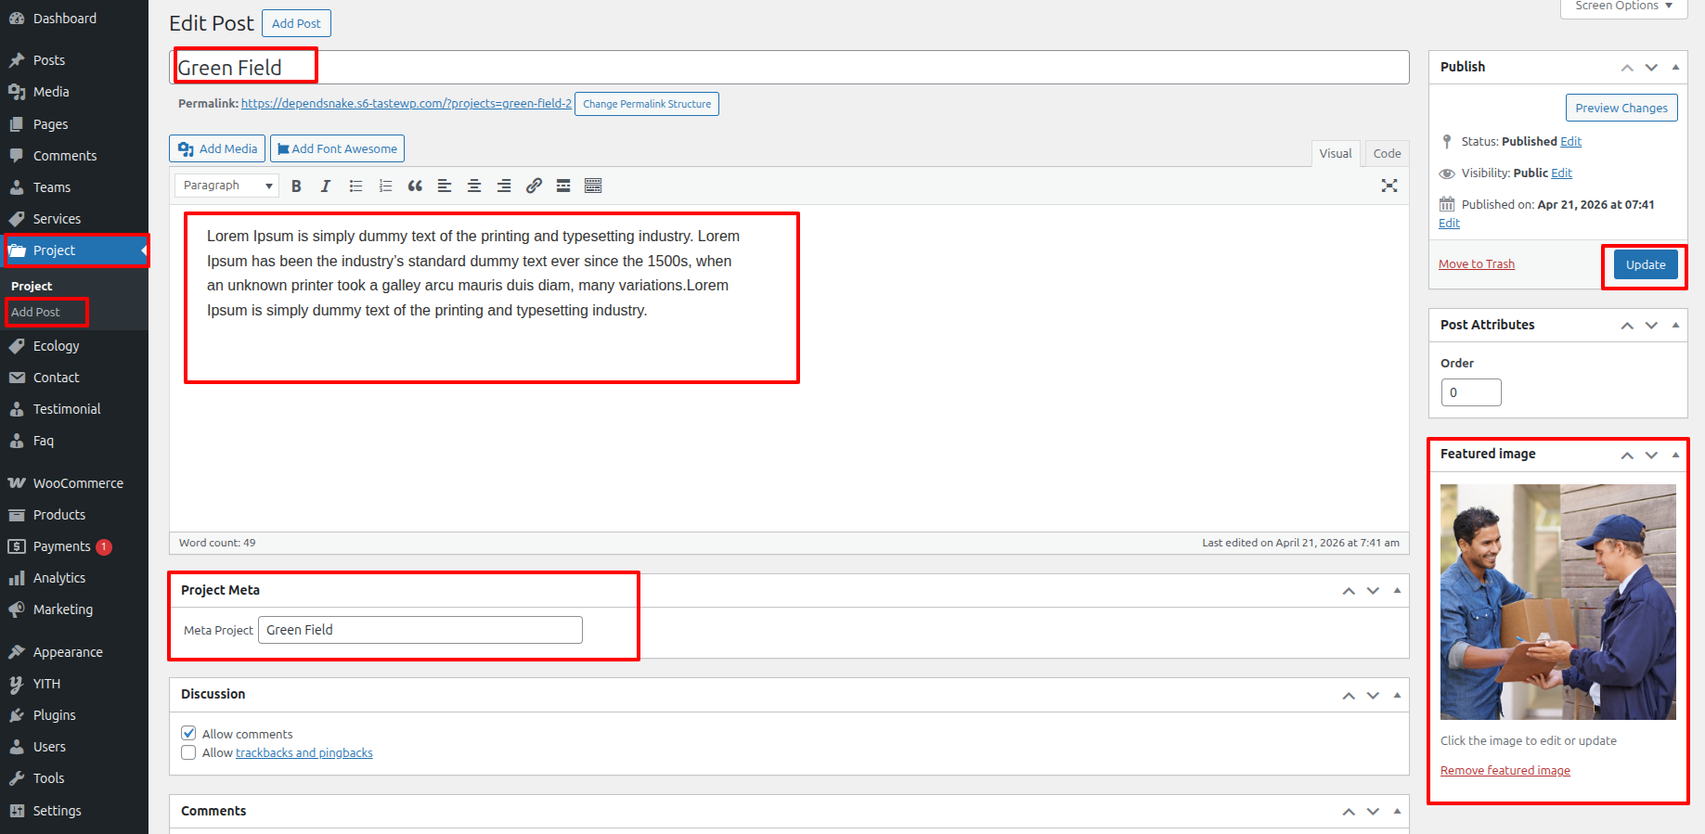Apply italic formatting in editor toolbar
This screenshot has width=1705, height=834.
coord(326,186)
